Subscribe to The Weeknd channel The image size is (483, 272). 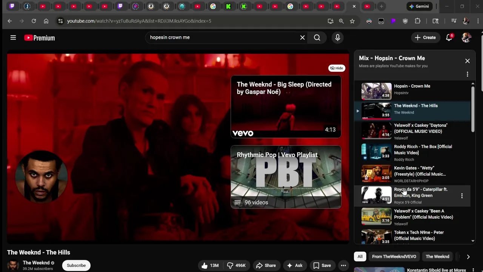[76, 265]
